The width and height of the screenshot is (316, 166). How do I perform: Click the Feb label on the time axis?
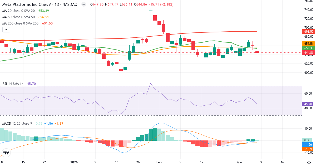(159, 162)
